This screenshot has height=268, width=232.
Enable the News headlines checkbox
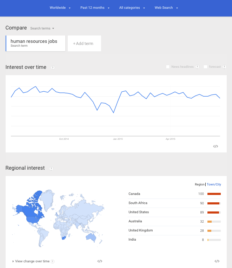click(x=168, y=67)
